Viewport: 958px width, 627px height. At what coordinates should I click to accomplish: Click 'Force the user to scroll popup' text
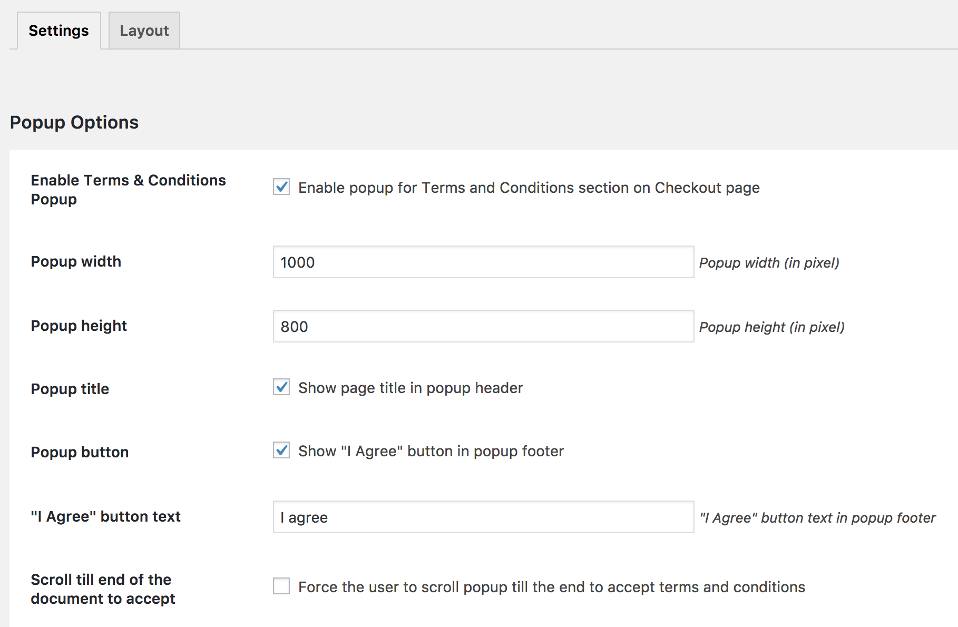552,587
